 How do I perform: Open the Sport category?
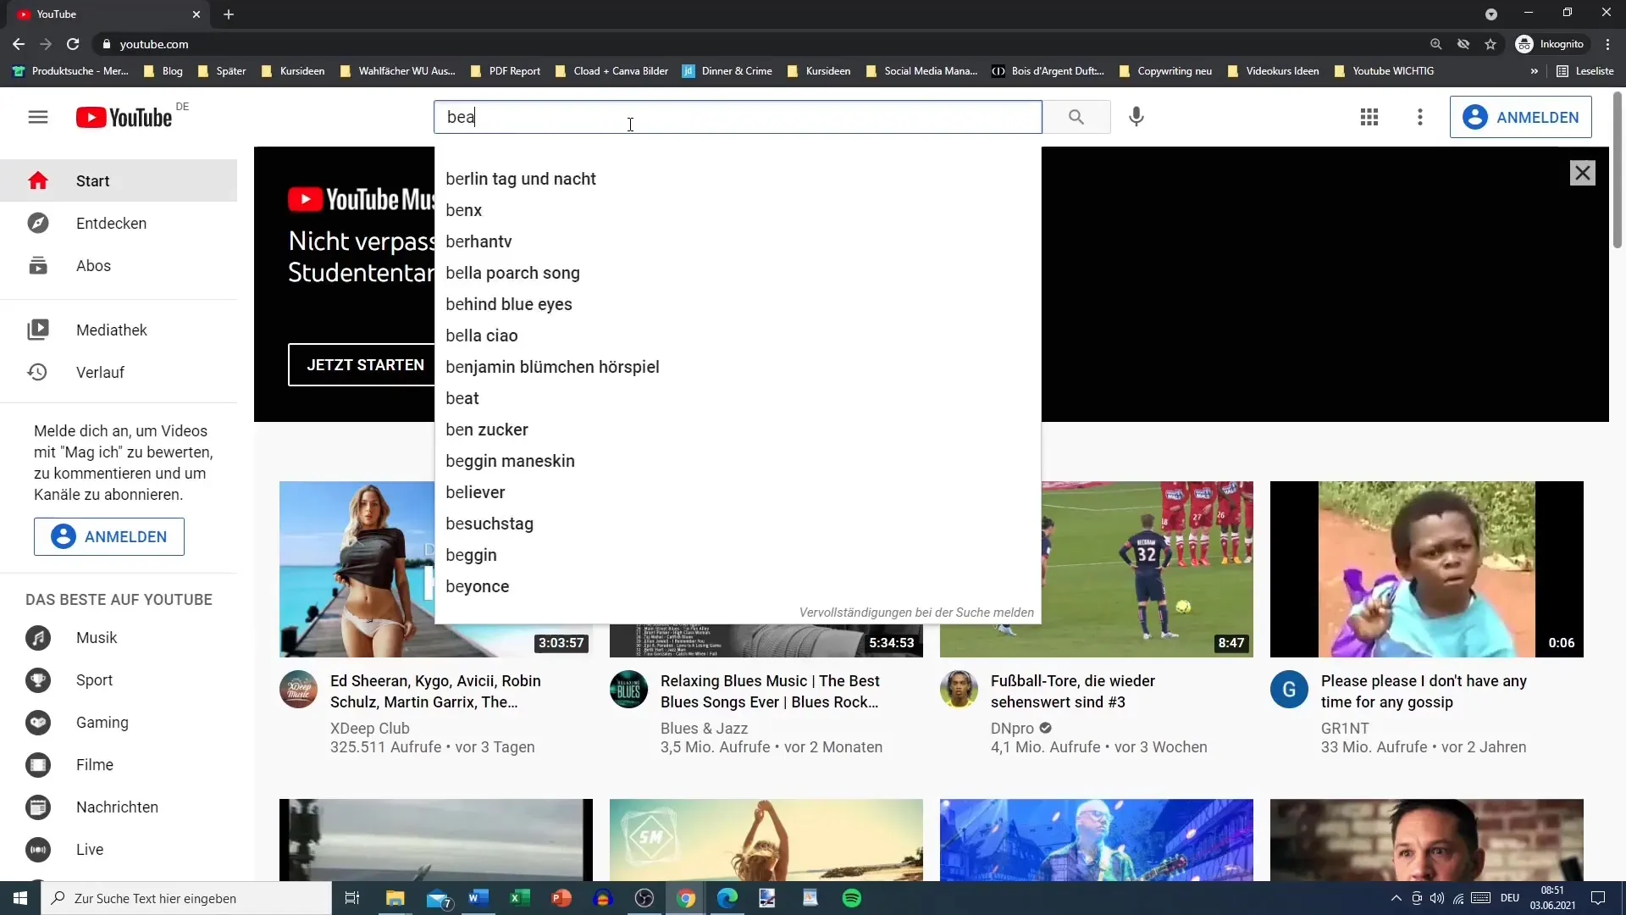[x=119, y=680]
